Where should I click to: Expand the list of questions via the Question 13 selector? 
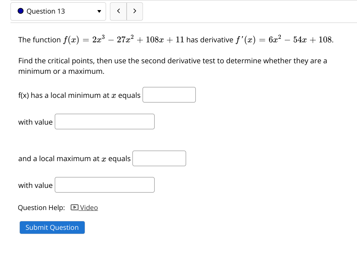(x=98, y=11)
